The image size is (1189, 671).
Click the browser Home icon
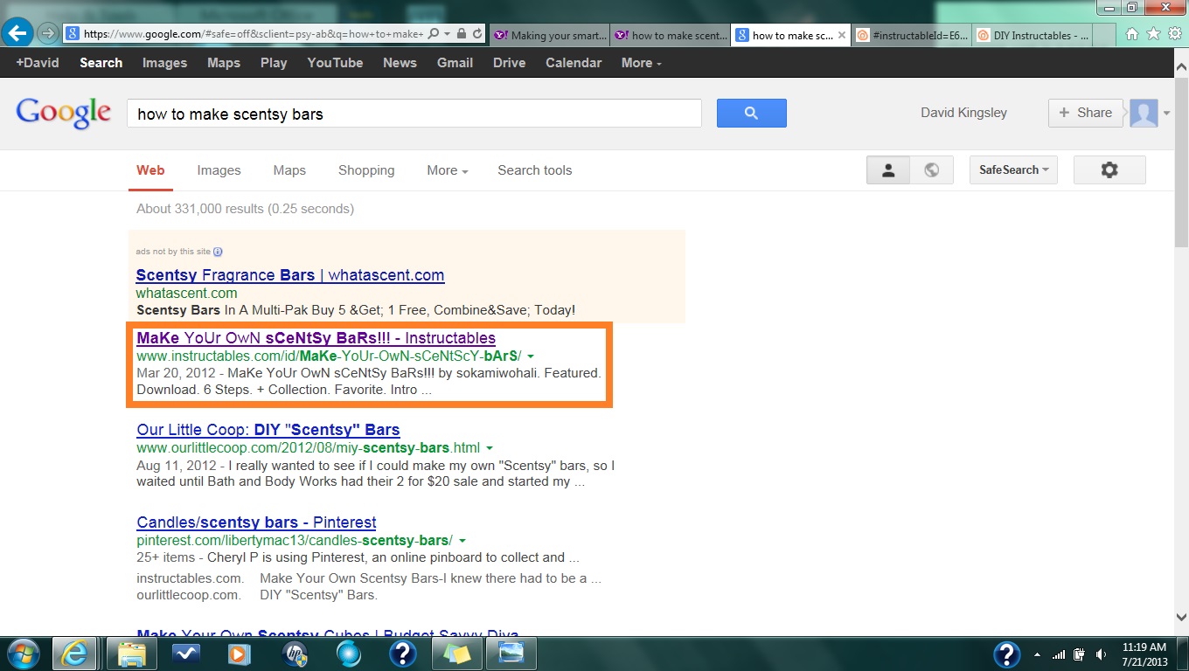coord(1133,34)
